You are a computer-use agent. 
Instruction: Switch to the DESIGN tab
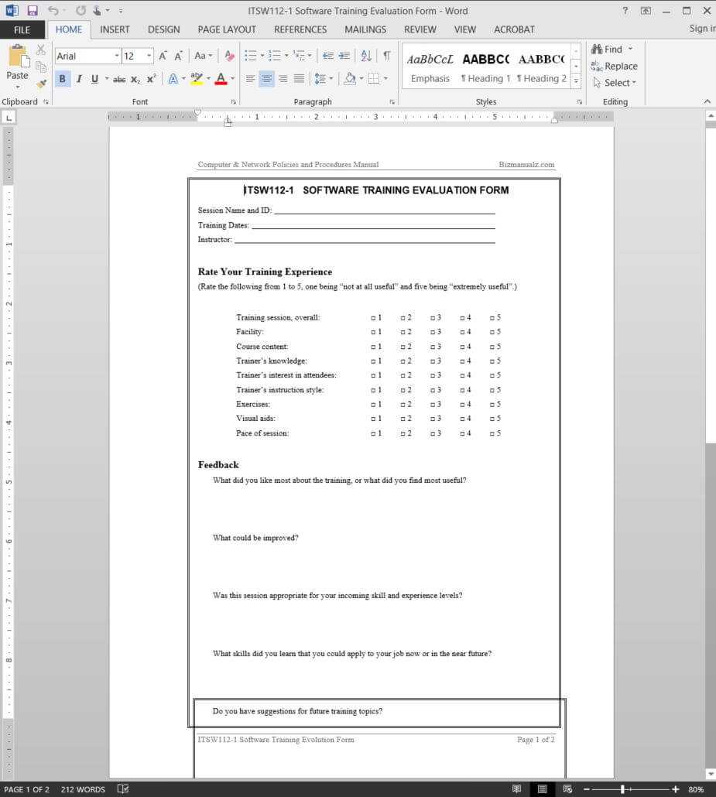coord(164,30)
